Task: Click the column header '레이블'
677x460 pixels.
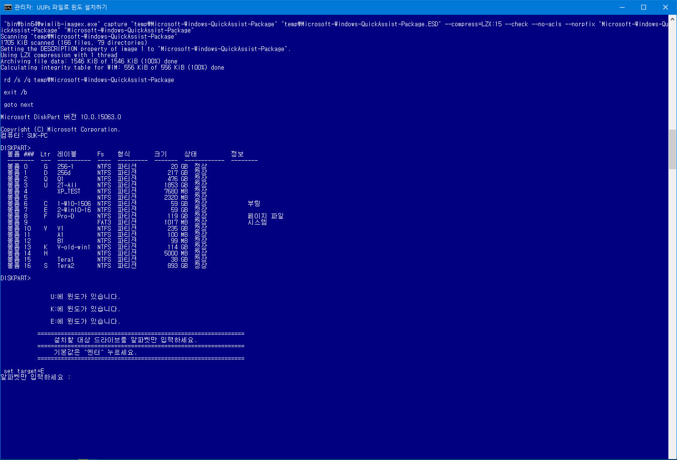Action: click(x=67, y=154)
